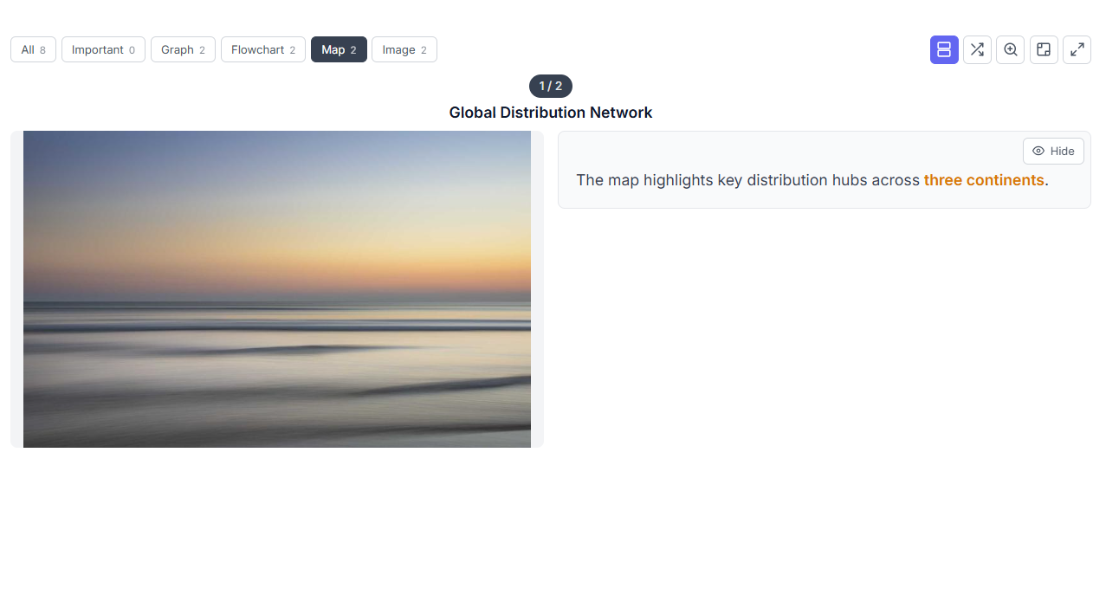Show all 8 items with the All filter
This screenshot has height=614, width=1093.
point(33,49)
